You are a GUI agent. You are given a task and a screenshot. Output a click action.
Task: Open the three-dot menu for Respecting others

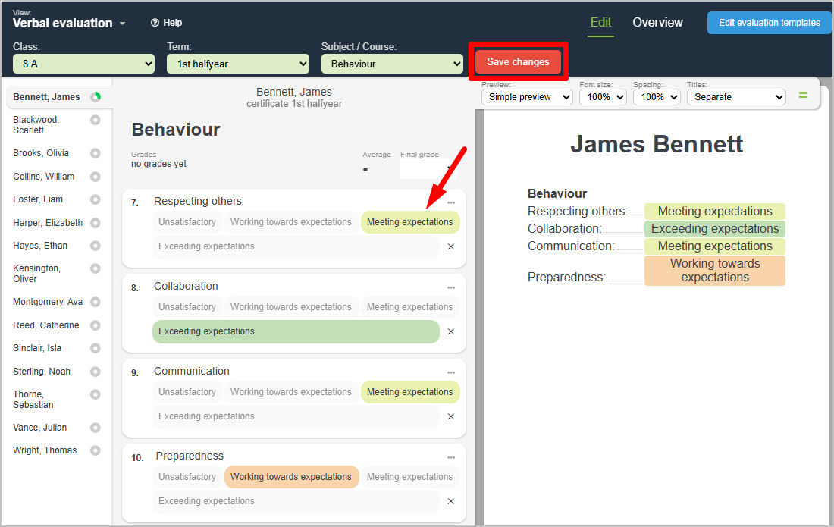451,202
